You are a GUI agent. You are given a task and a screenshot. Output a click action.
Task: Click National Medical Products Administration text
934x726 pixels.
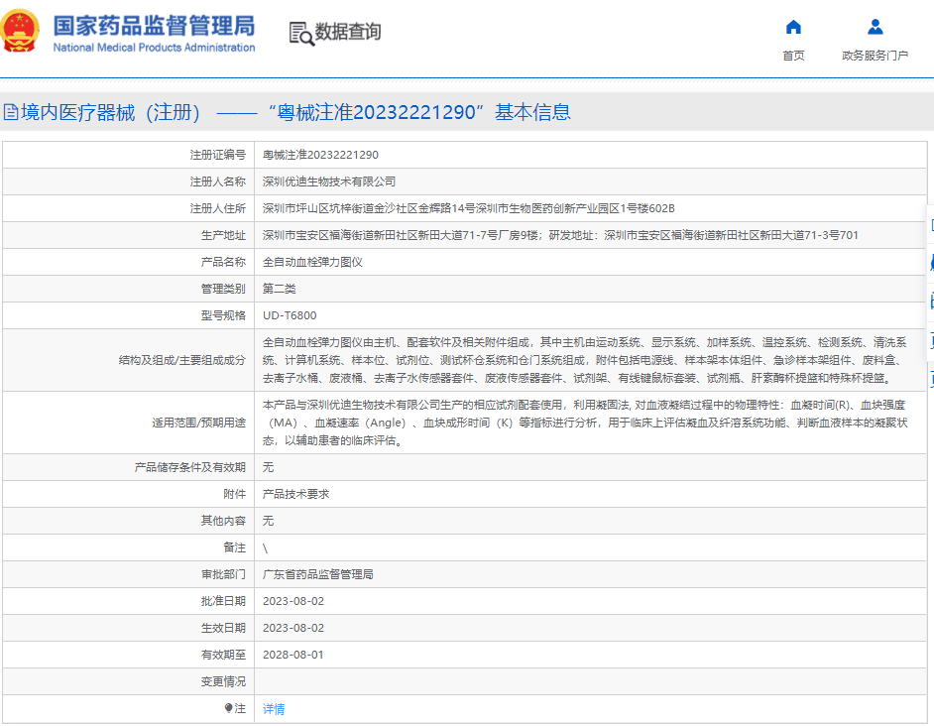tap(154, 47)
